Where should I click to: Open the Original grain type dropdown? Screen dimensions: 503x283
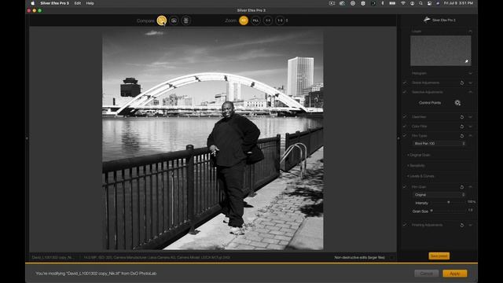click(439, 195)
